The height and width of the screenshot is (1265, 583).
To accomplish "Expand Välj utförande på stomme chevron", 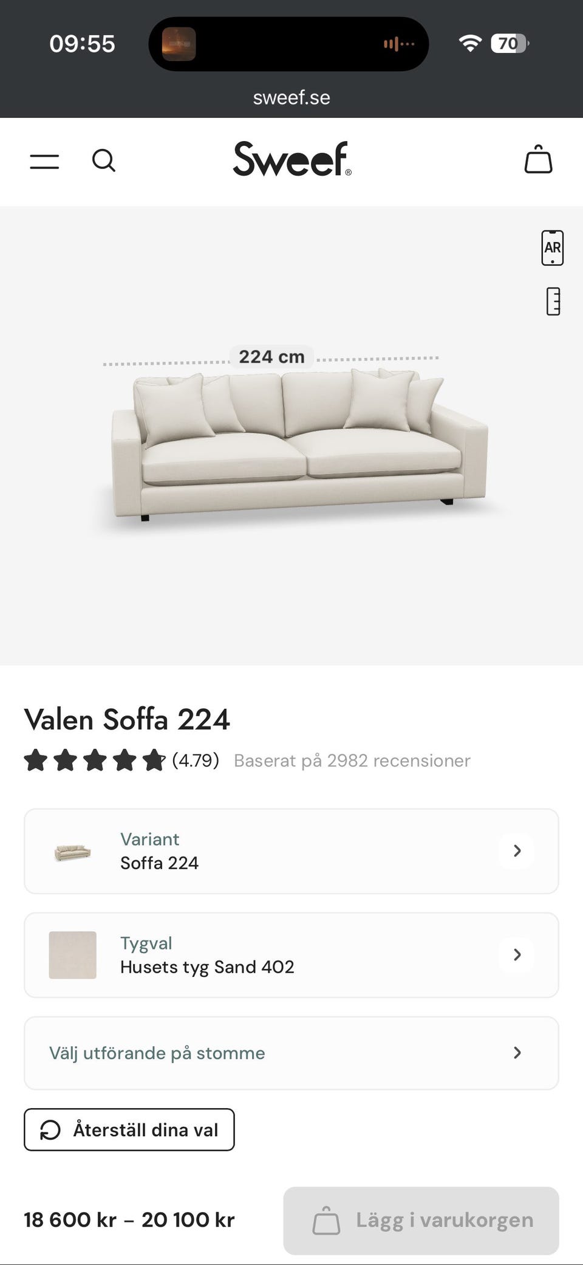I will pos(517,1053).
